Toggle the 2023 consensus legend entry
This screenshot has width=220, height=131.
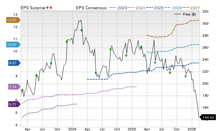[x=118, y=8]
